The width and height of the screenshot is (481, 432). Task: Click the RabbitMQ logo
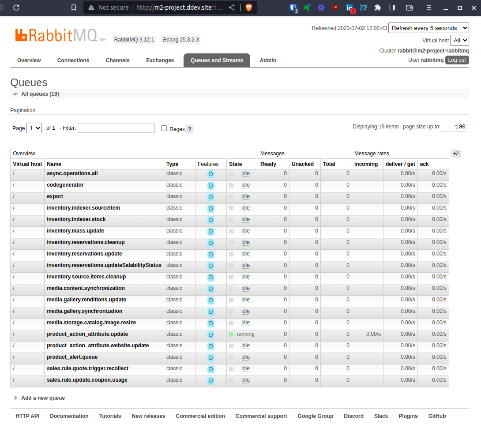tap(60, 36)
